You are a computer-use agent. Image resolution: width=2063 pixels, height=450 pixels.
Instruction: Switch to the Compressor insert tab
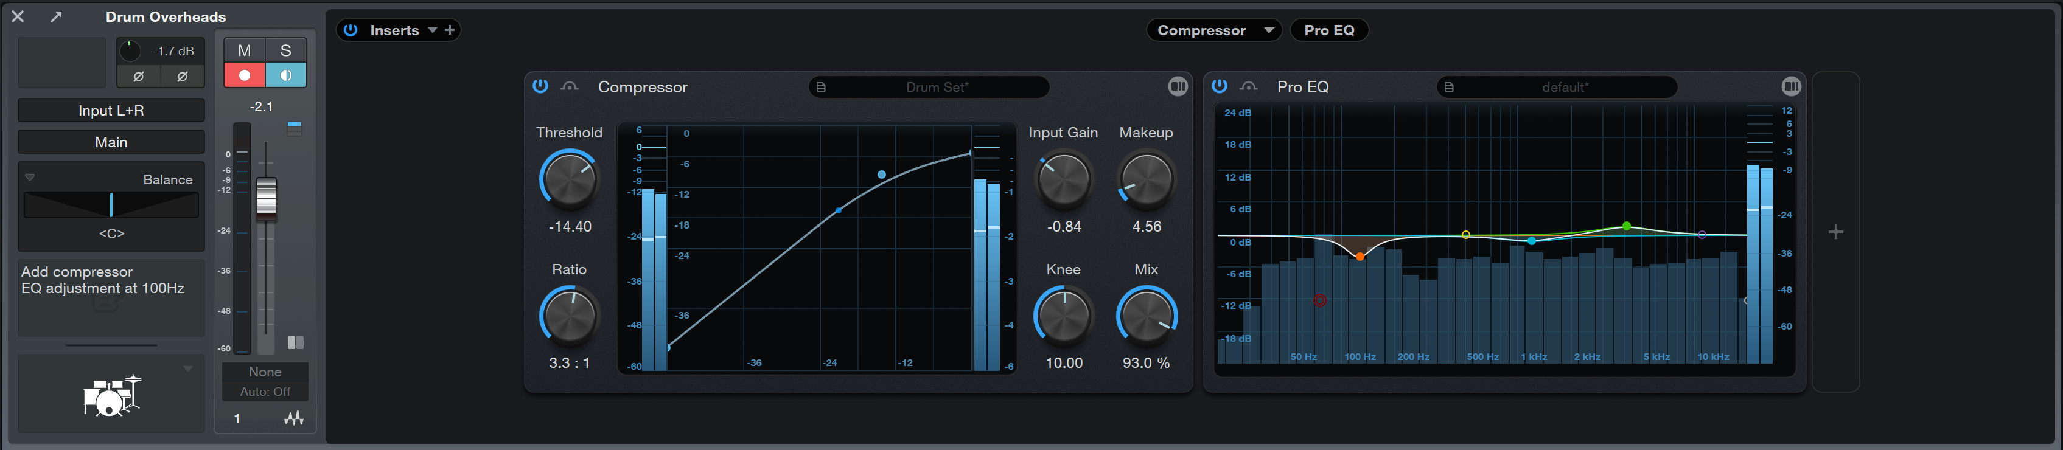click(x=1201, y=30)
